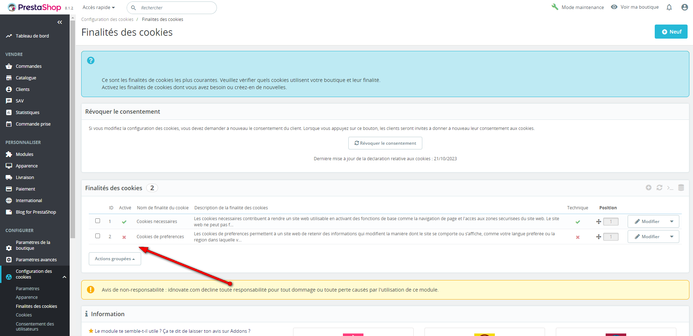Expand Modifier dropdown arrow for Cookies de preferences
The height and width of the screenshot is (336, 693).
click(672, 237)
